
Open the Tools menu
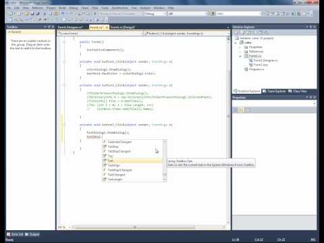click(105, 8)
